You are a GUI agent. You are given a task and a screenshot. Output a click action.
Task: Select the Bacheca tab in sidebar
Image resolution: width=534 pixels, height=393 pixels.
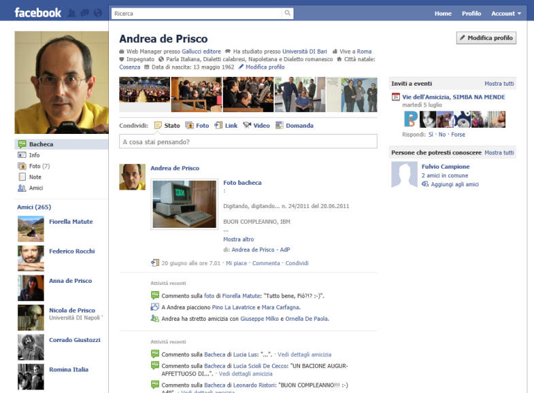pyautogui.click(x=62, y=144)
